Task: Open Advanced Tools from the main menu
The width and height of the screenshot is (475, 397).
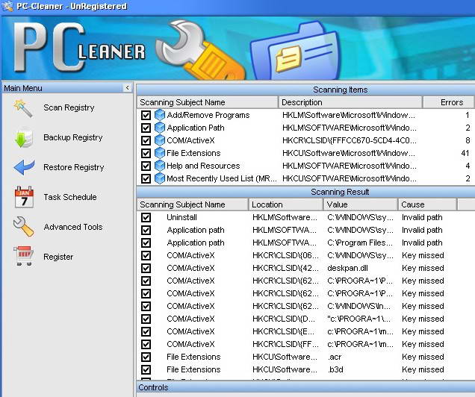Action: tap(73, 227)
